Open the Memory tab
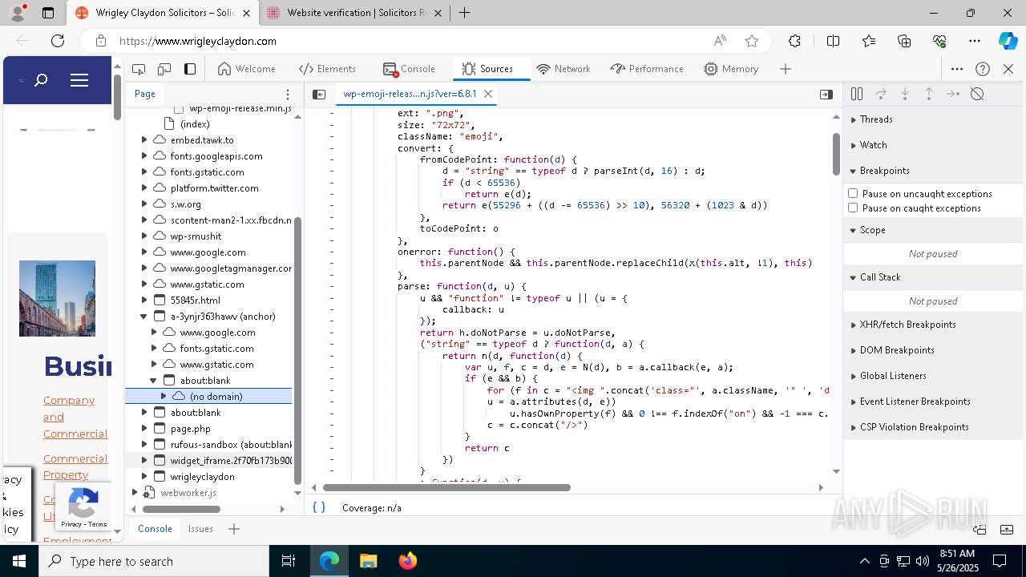 [x=731, y=69]
